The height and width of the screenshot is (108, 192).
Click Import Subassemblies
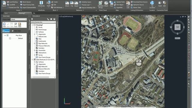[28, 7]
